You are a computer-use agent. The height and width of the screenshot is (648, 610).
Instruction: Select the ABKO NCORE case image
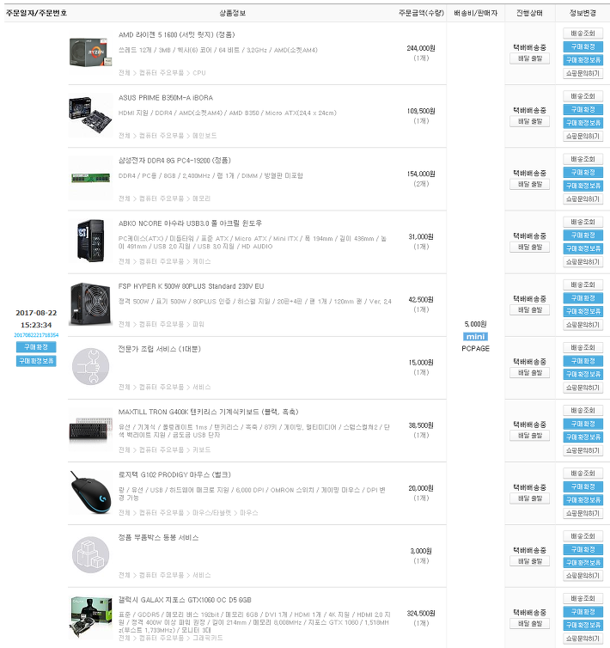[x=90, y=241]
